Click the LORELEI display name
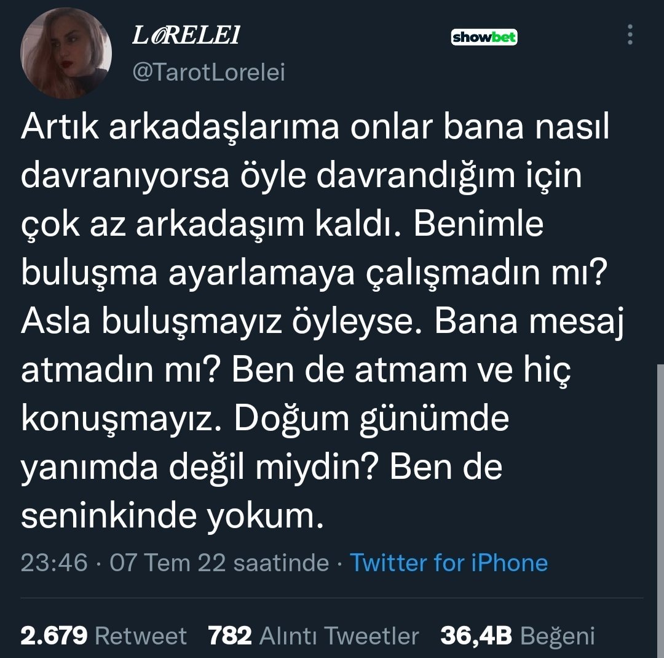Screen dimensions: 664x658 (x=186, y=37)
